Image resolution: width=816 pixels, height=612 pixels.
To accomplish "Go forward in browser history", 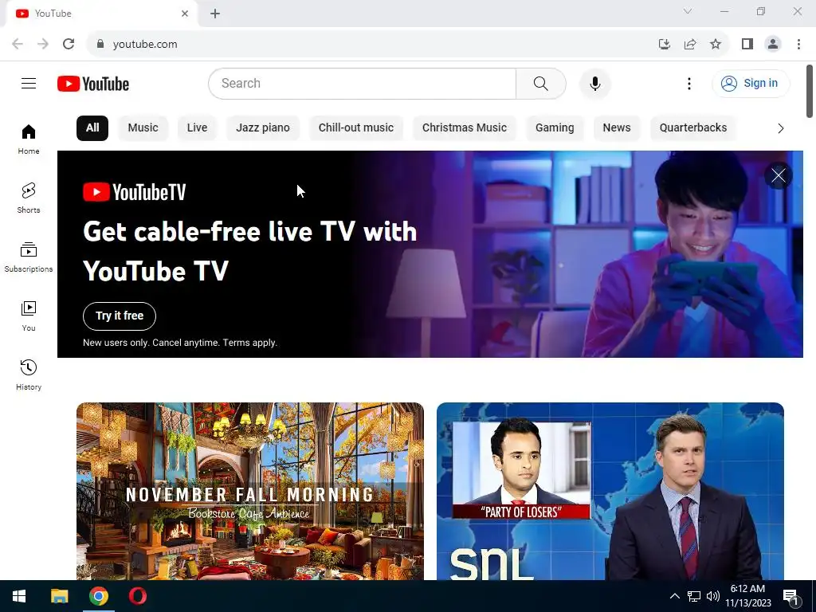I will coord(43,45).
